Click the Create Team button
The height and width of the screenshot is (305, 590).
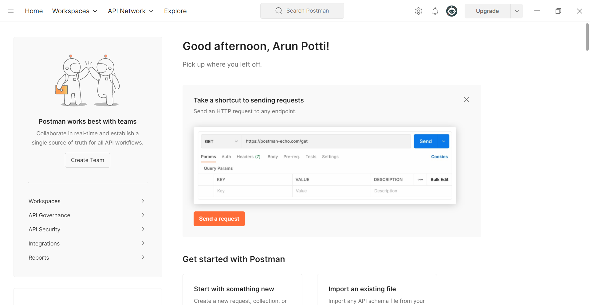87,160
